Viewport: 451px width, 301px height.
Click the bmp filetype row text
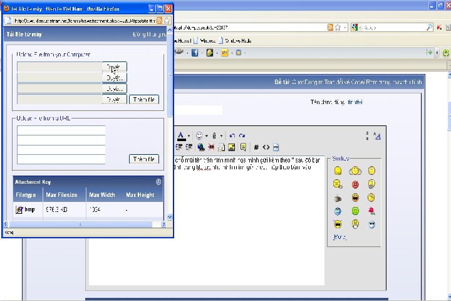[x=29, y=209]
